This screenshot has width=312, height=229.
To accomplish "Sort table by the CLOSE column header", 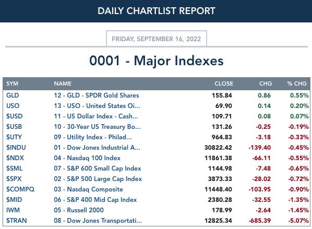I will [224, 83].
